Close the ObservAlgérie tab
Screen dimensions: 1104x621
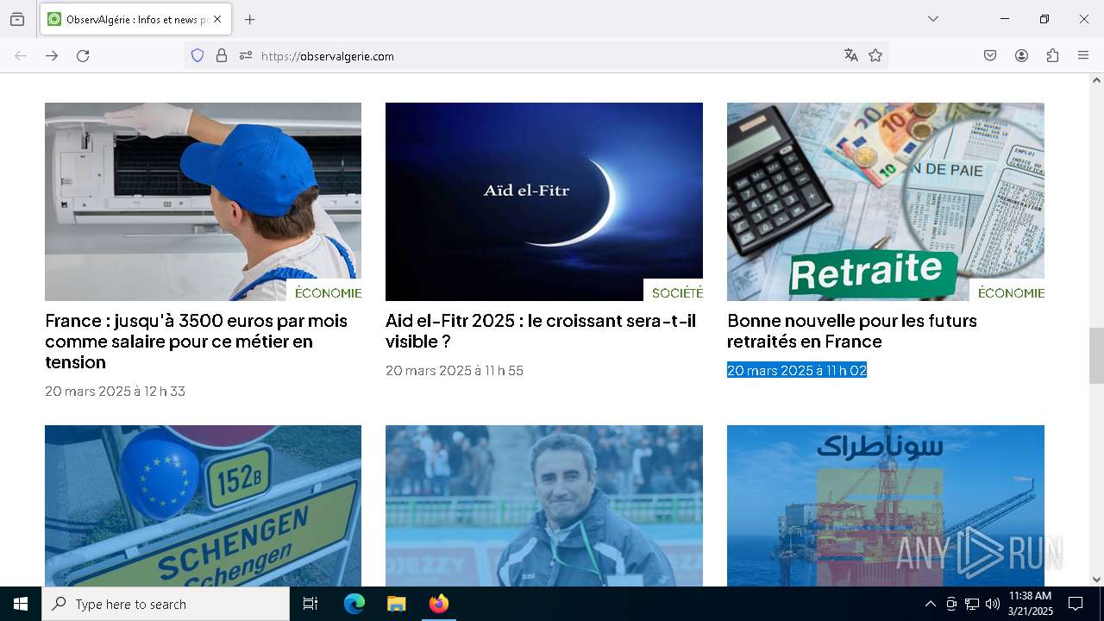click(217, 19)
